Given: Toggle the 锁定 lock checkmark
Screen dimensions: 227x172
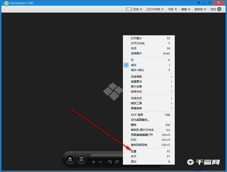Looking at the screenshot, I should 219,9.
